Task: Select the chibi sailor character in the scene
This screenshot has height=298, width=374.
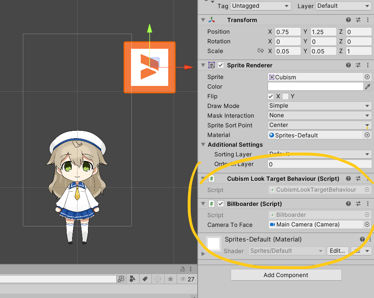Action: 77,187
